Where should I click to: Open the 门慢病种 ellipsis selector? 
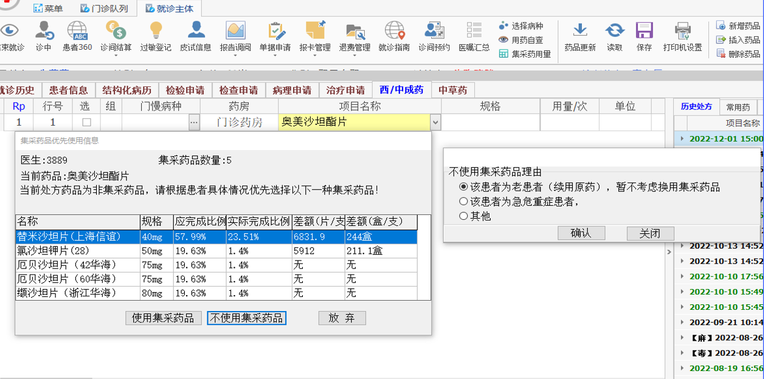coord(194,123)
